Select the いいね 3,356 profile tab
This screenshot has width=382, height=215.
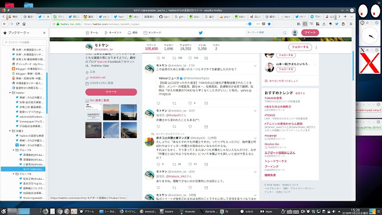click(202, 47)
